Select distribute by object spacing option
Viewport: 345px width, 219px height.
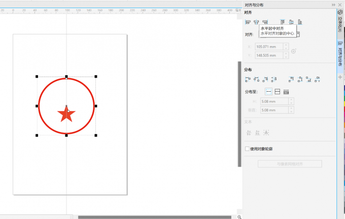point(286,92)
